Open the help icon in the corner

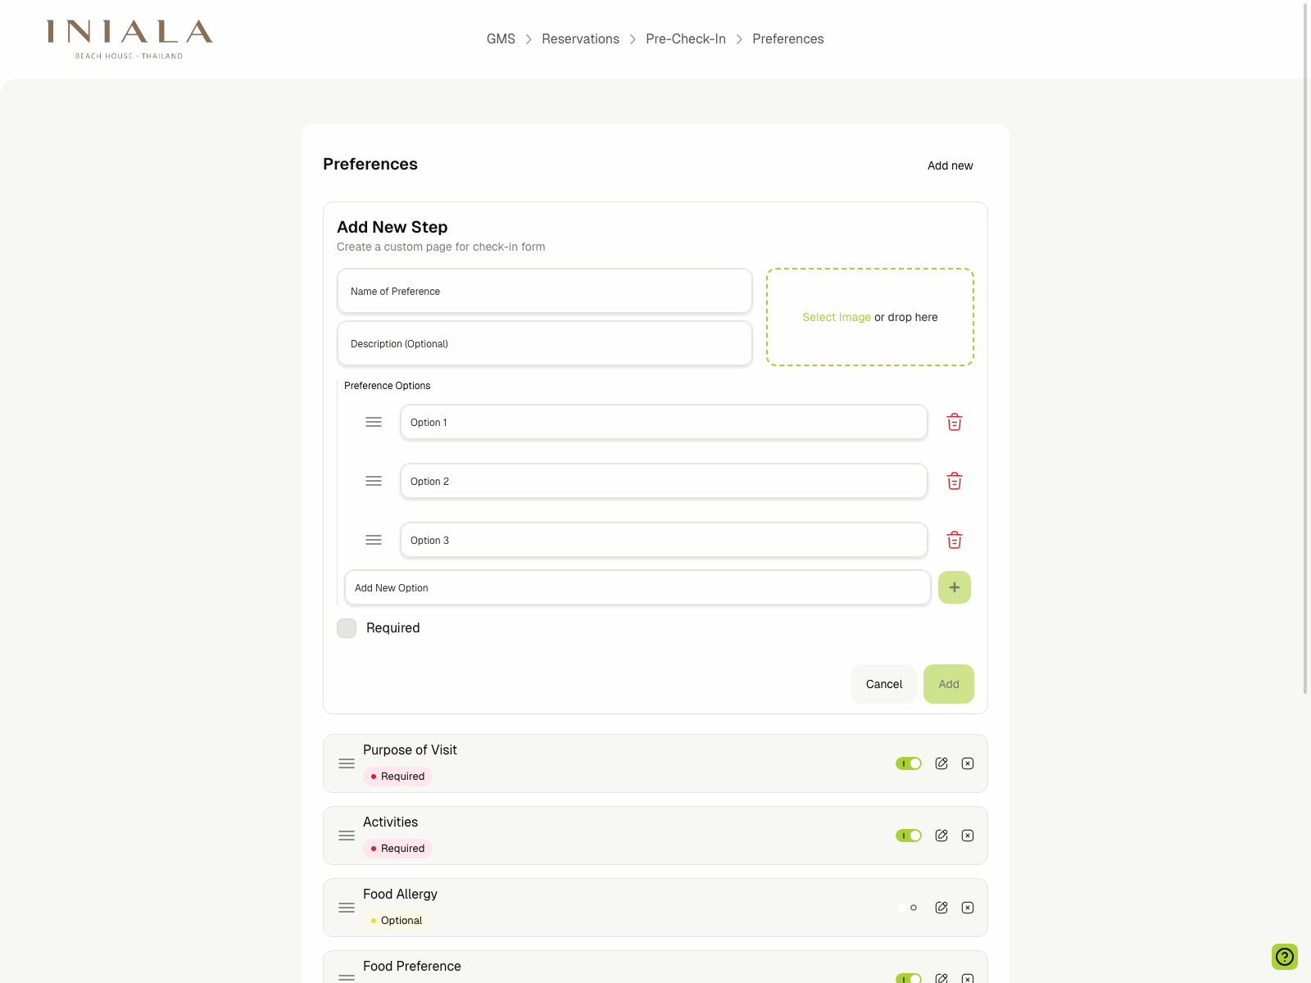1284,957
